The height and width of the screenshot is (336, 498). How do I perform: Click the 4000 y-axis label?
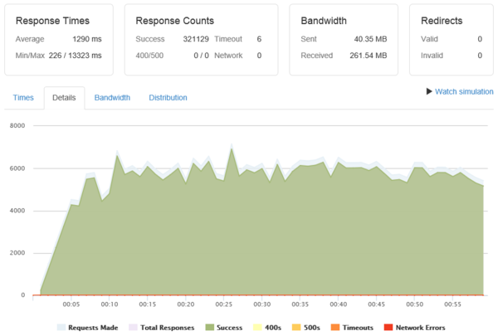coord(17,211)
